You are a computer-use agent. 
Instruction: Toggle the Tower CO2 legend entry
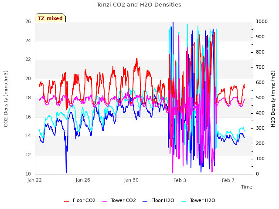point(119,200)
